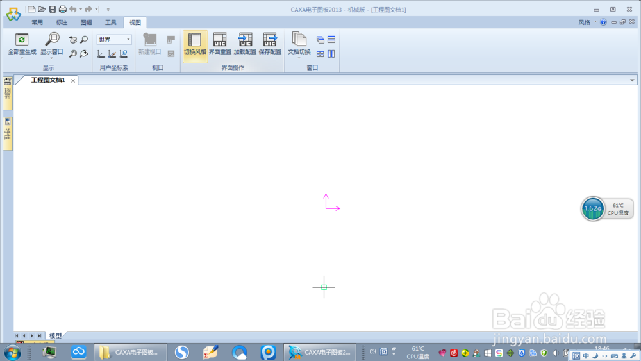
Task: Click the 新建视口 button
Action: pyautogui.click(x=149, y=44)
